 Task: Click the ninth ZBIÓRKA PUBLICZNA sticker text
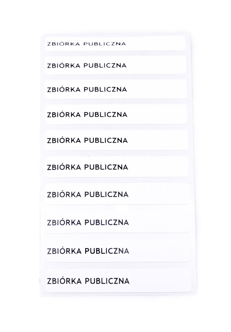(88, 251)
